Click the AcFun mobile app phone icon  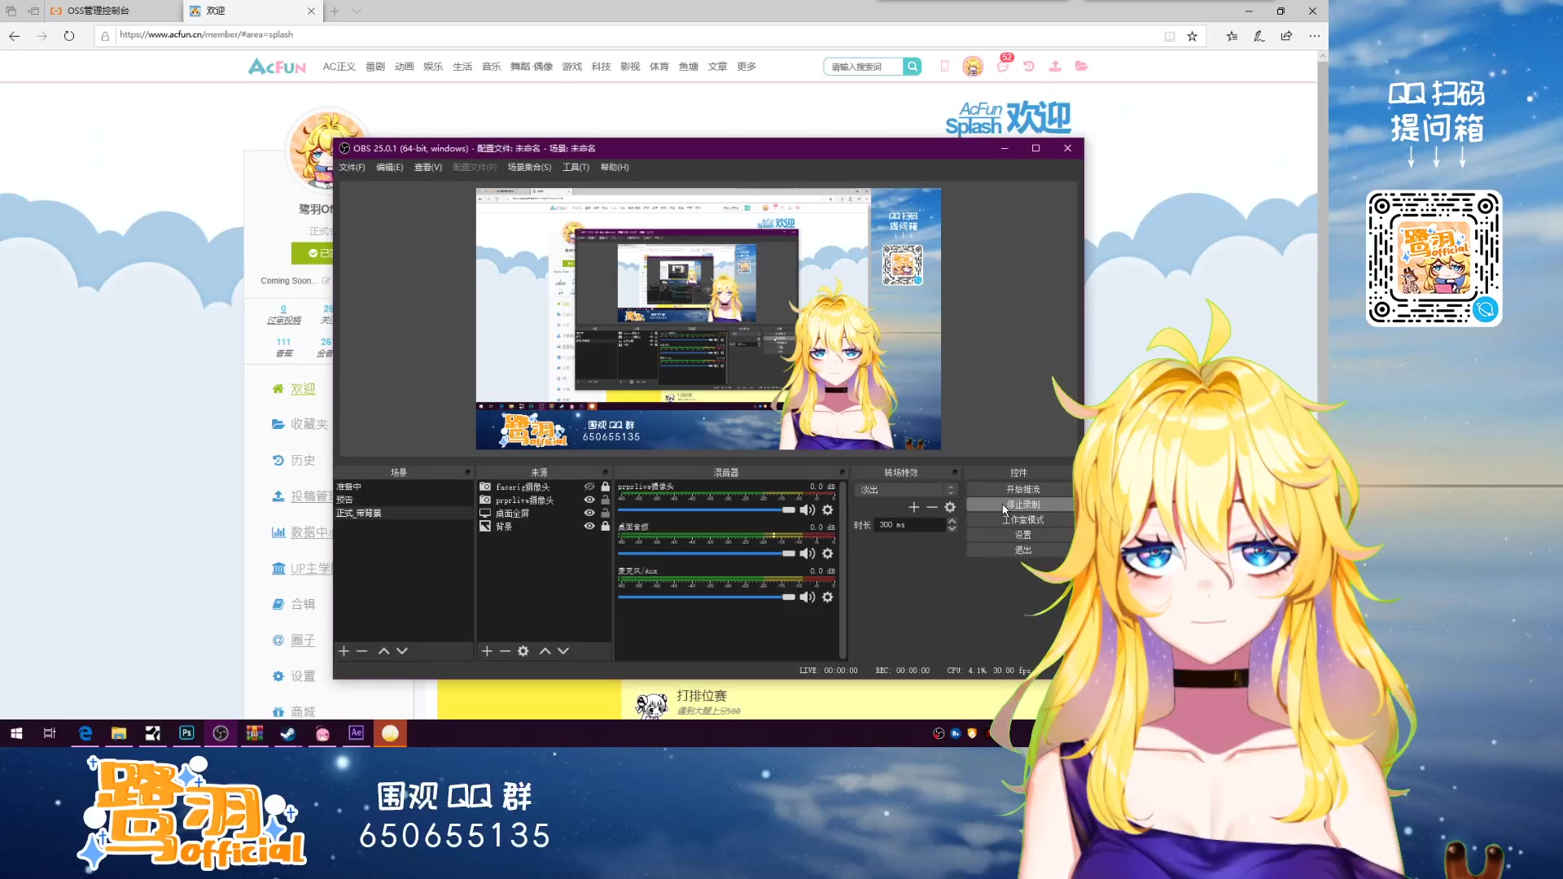(944, 67)
